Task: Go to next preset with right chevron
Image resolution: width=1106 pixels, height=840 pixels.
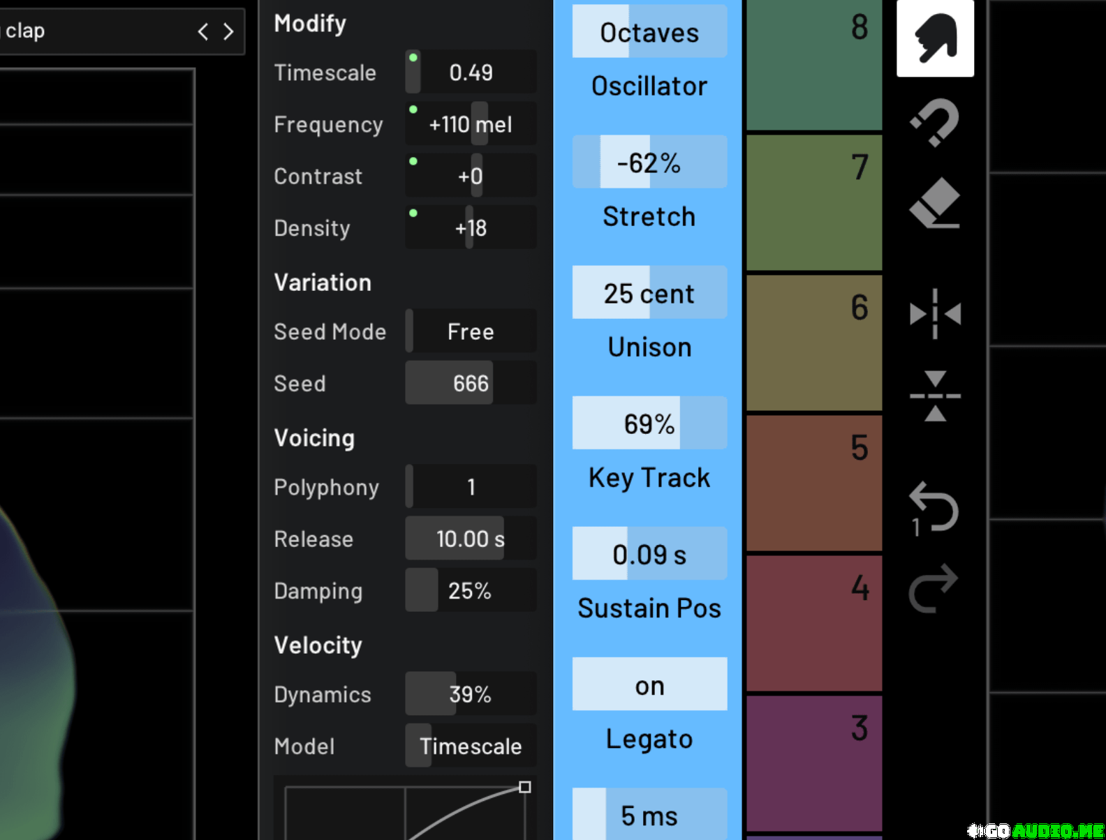Action: point(228,31)
